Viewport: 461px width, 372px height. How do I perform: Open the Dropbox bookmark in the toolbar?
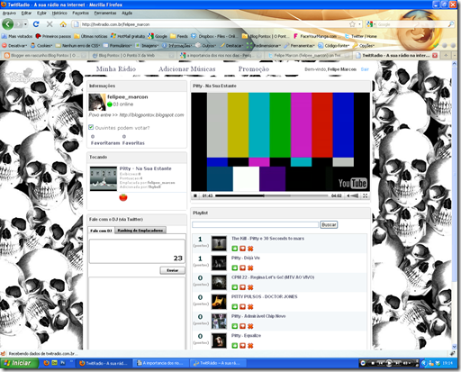tap(215, 36)
